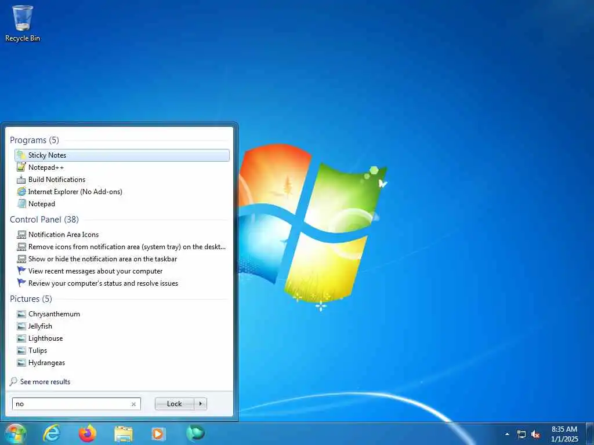This screenshot has height=445, width=594.
Task: Open View recent messages about your computer
Action: click(122, 271)
